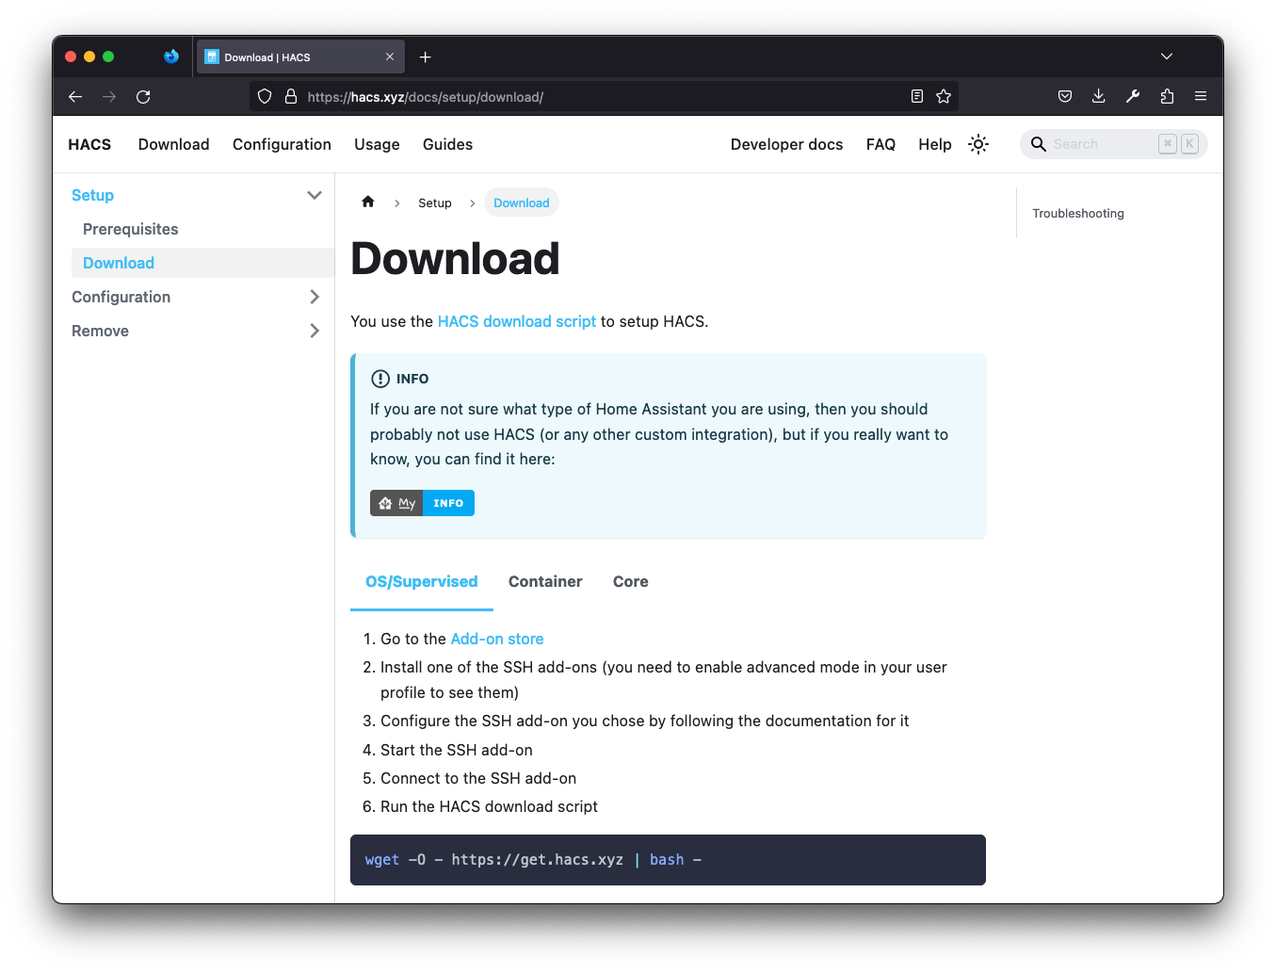The width and height of the screenshot is (1276, 973).
Task: Click "Start the SSH add-on" step
Action: pos(457,750)
